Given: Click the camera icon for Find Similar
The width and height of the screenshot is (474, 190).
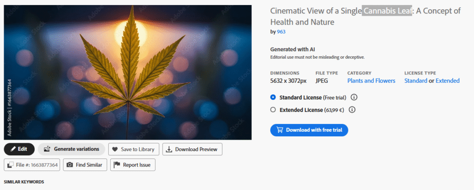Looking at the screenshot, I should pos(69,165).
